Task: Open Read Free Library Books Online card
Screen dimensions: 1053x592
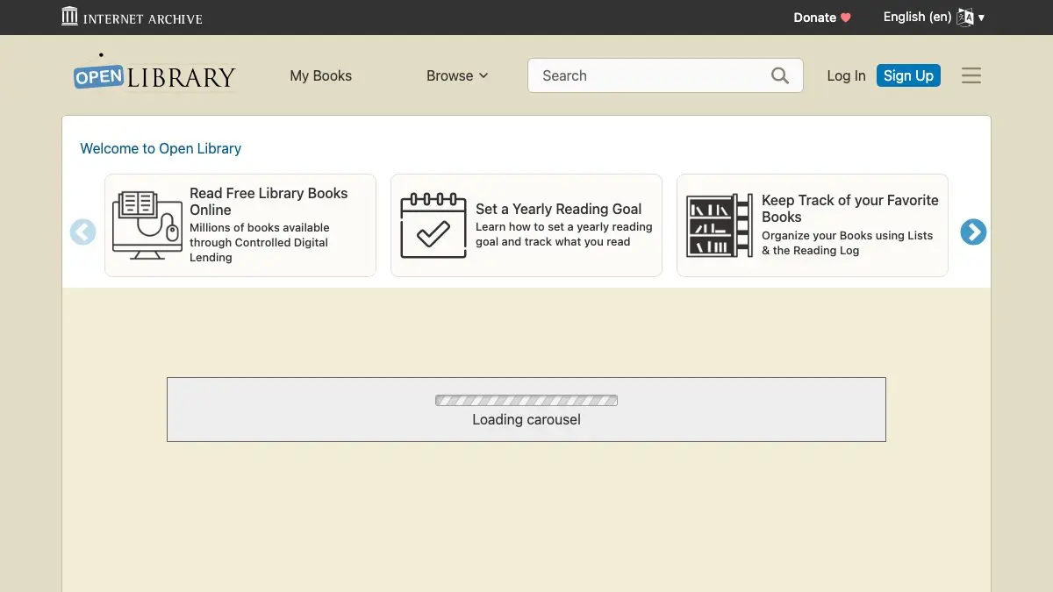Action: [x=240, y=225]
